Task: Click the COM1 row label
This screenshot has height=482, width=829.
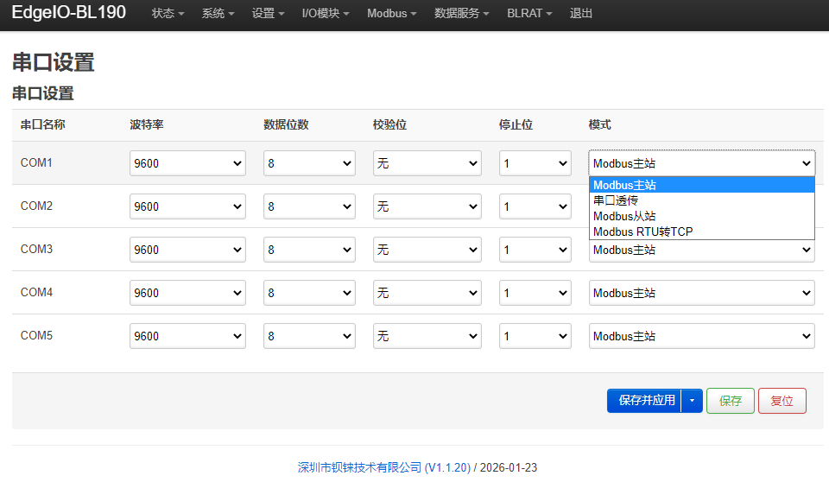Action: pyautogui.click(x=36, y=162)
